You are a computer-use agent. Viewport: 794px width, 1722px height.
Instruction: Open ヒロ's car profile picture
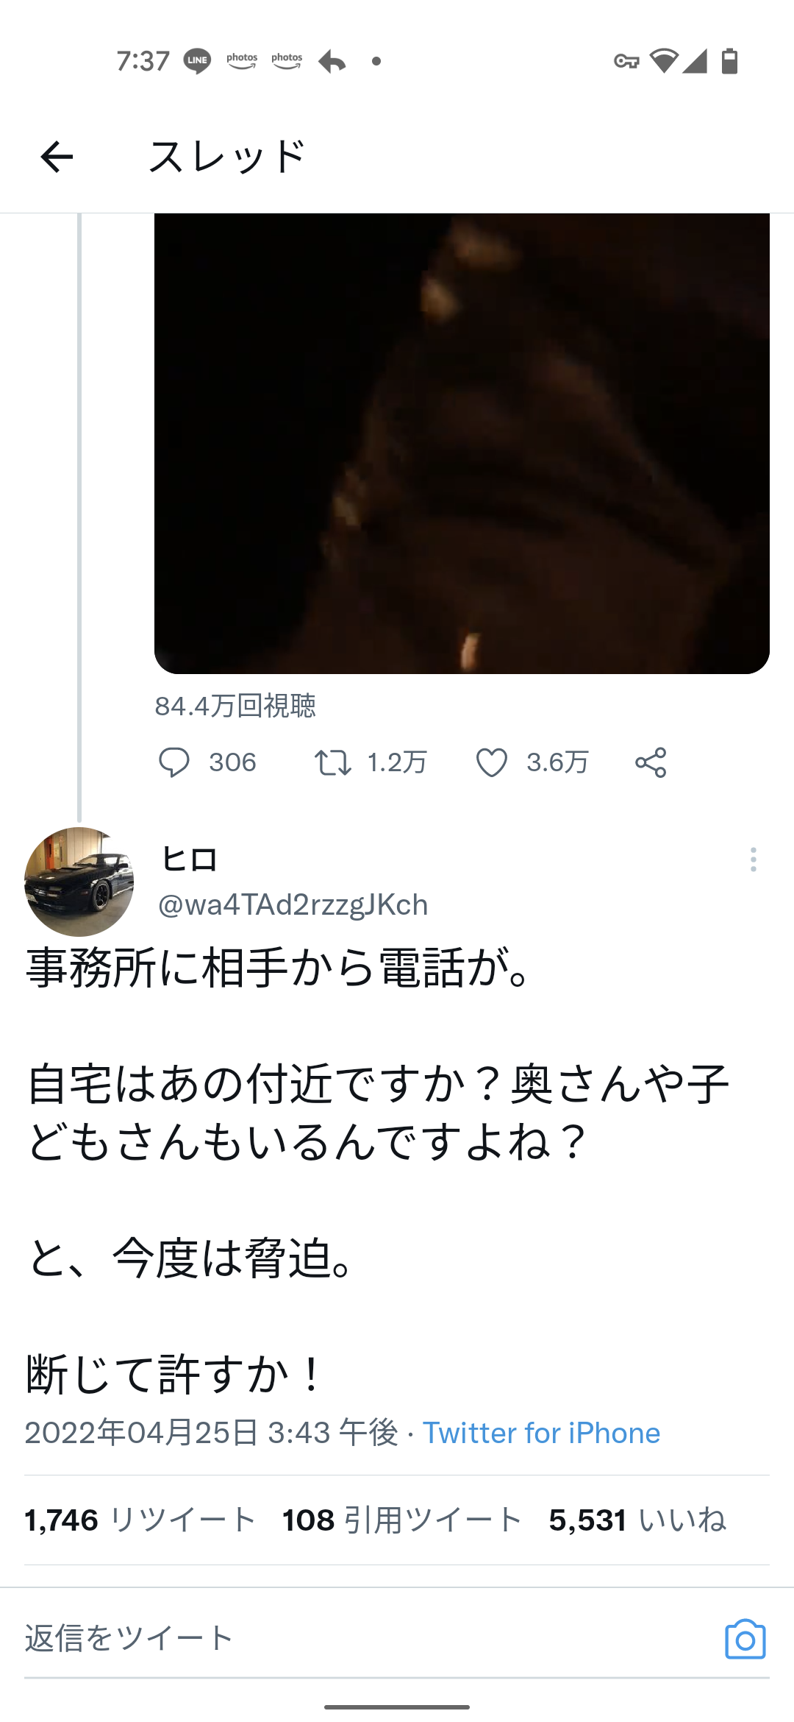pyautogui.click(x=79, y=882)
